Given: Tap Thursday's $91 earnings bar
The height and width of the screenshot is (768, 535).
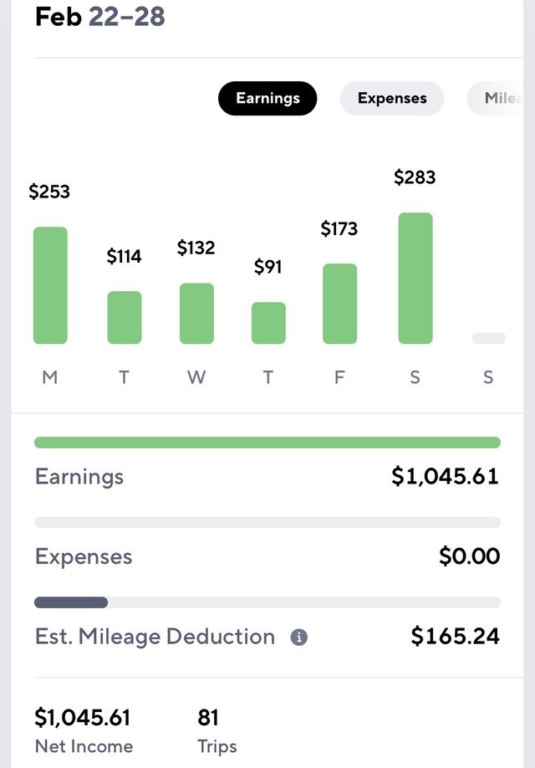Looking at the screenshot, I should 268,323.
